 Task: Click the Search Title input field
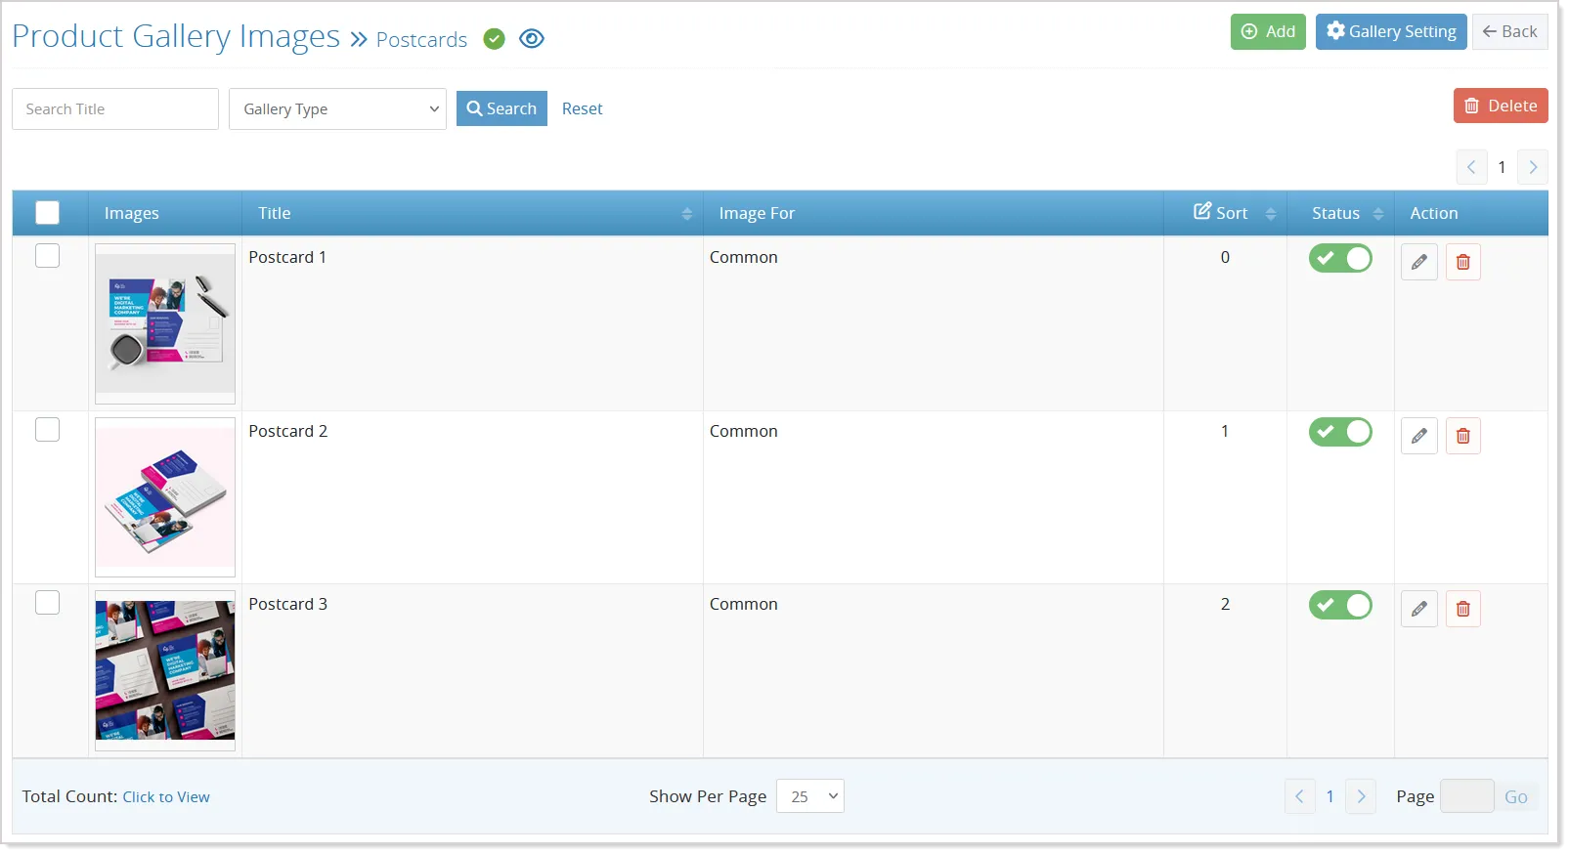115,109
